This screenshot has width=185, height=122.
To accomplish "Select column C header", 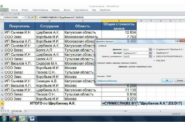I will (x=83, y=21).
